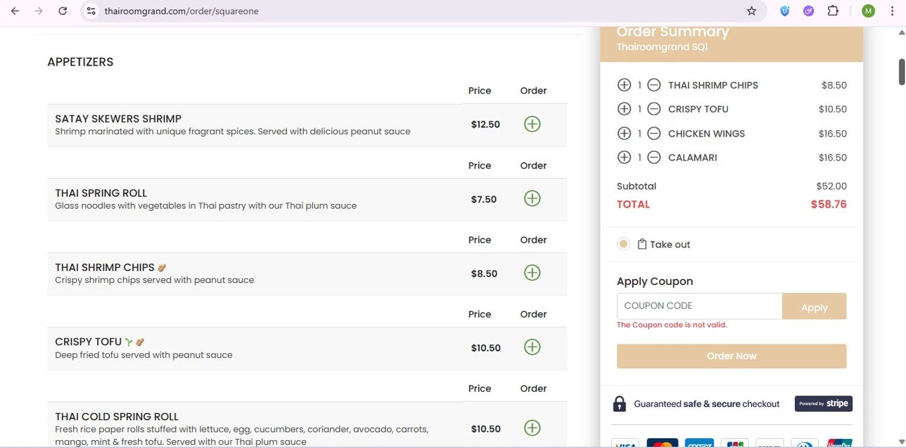The image size is (906, 448).
Task: Open the Bitwarden shield extension
Action: (x=785, y=11)
